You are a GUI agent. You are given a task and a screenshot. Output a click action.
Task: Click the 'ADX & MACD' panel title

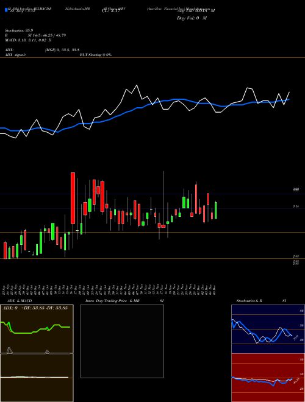(20, 301)
